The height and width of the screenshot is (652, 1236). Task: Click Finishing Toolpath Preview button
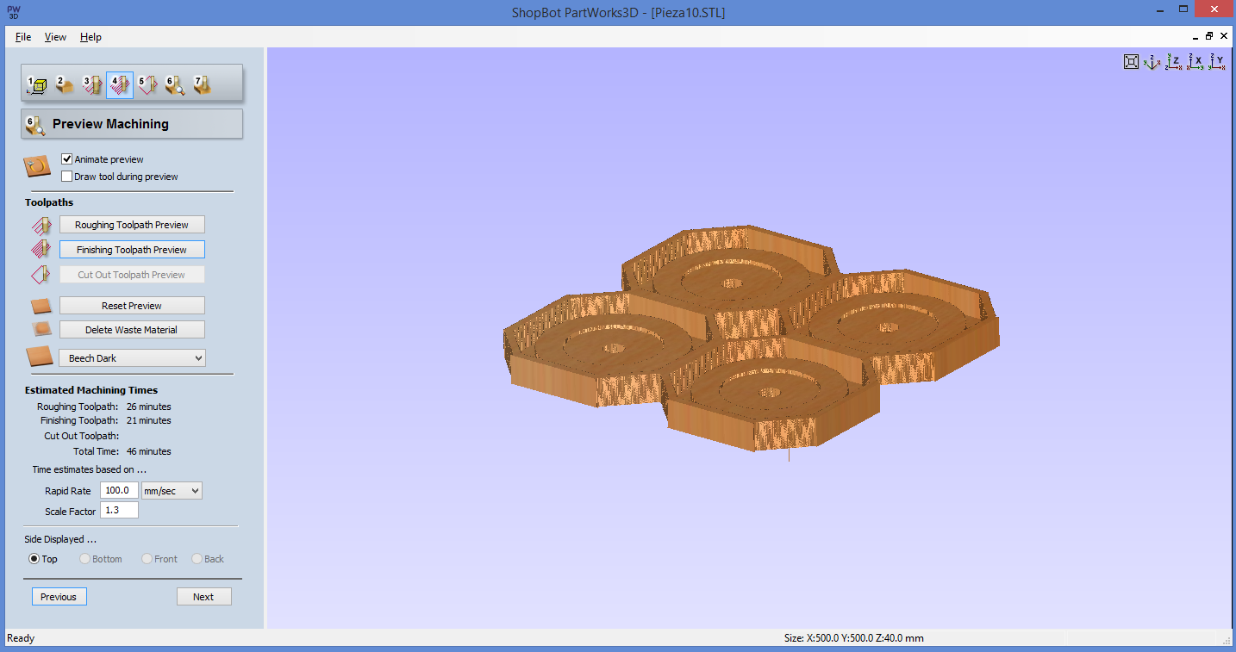point(132,250)
